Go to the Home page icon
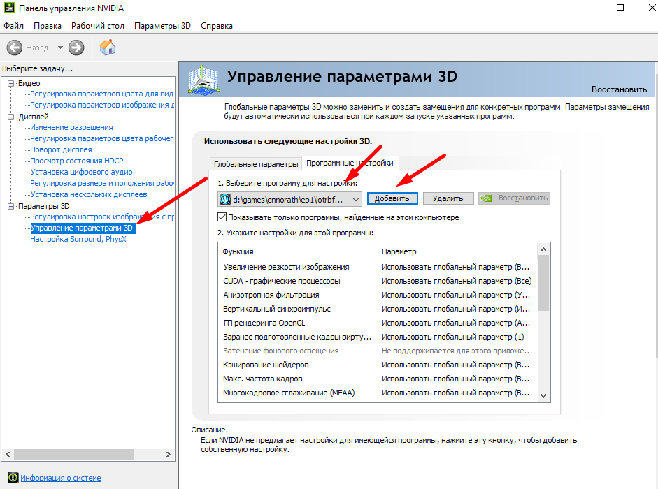The width and height of the screenshot is (658, 489). click(x=108, y=48)
